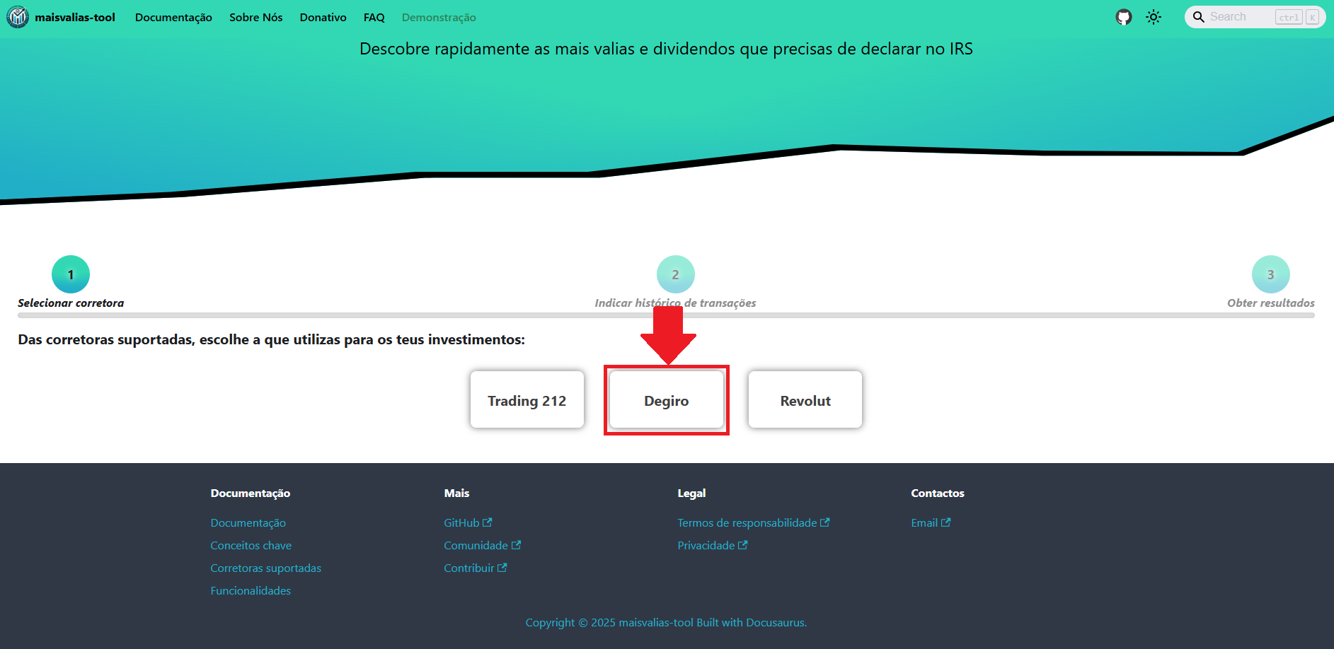Click the 'Mais' footer heading

coord(456,493)
